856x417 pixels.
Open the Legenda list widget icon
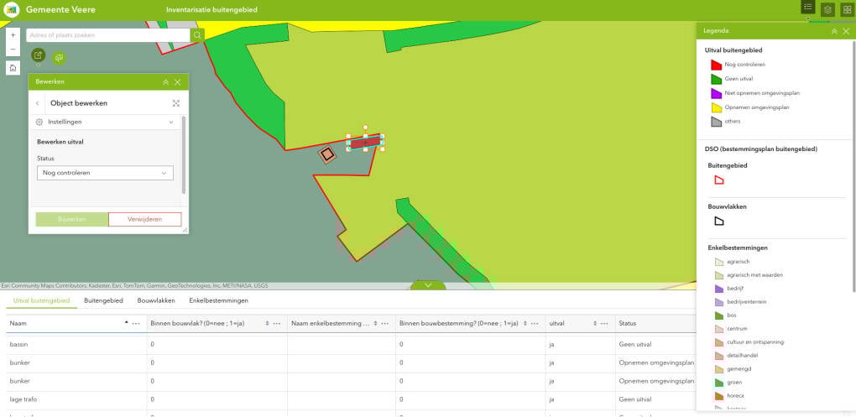click(808, 8)
